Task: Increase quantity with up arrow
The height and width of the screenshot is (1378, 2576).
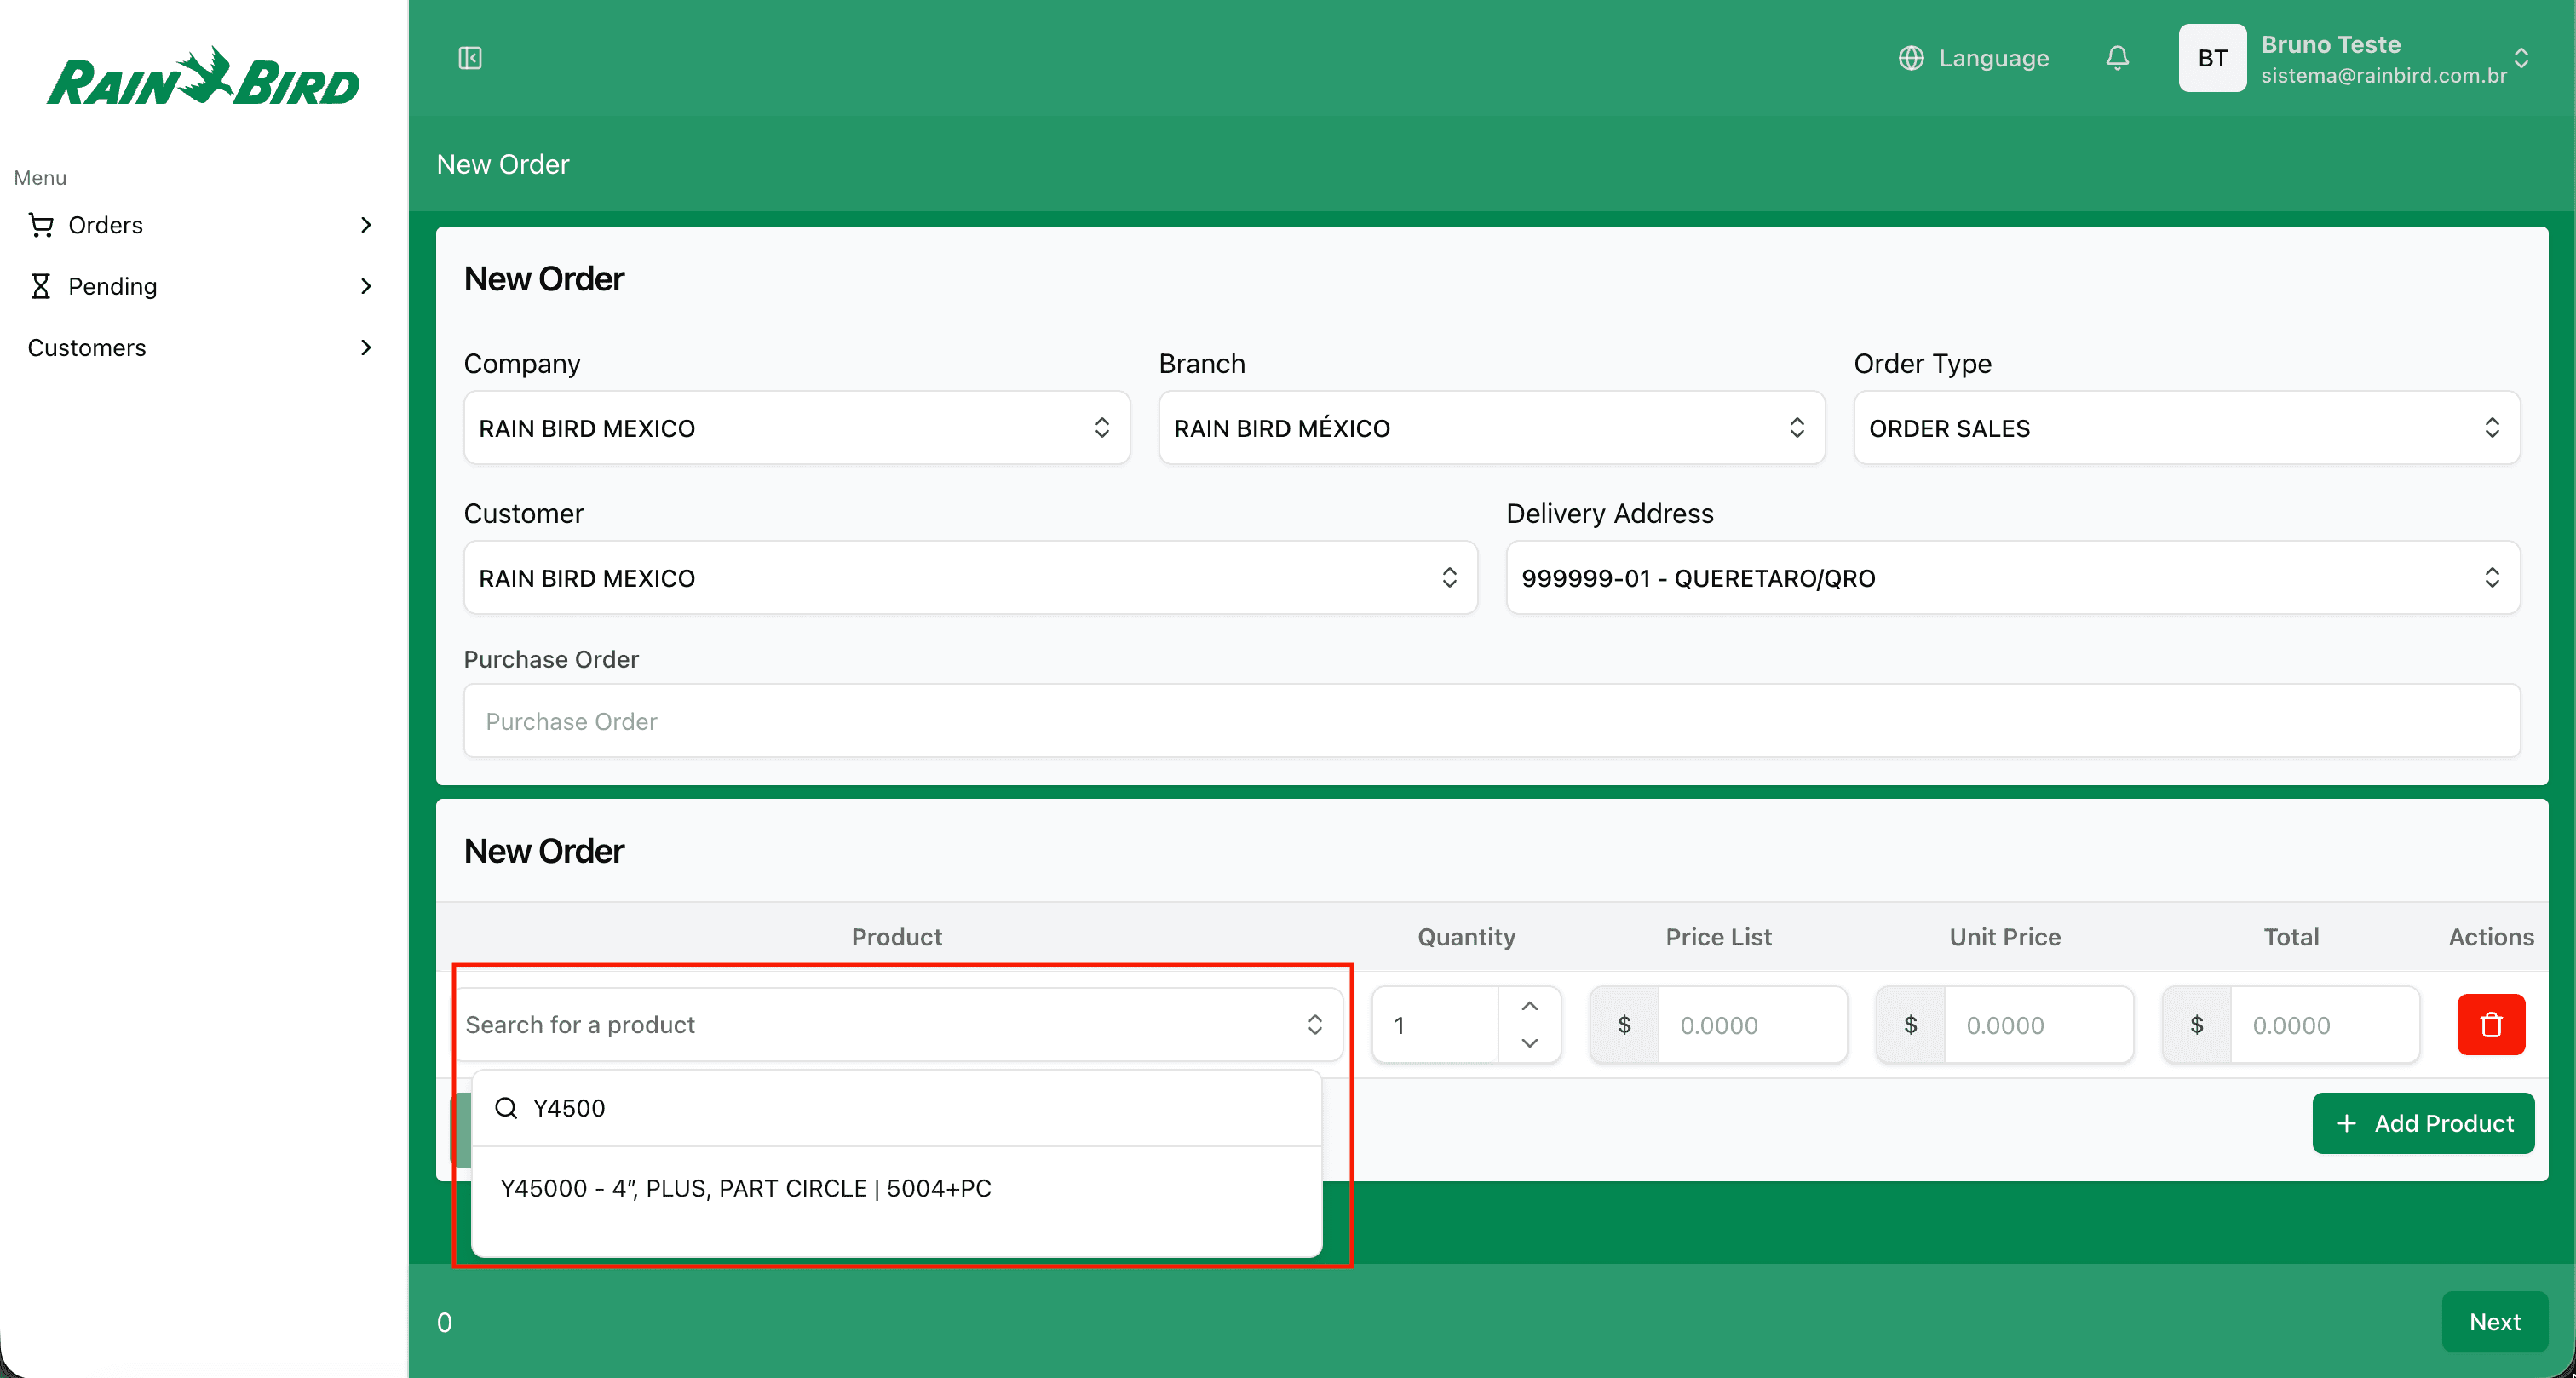Action: pyautogui.click(x=1529, y=1006)
